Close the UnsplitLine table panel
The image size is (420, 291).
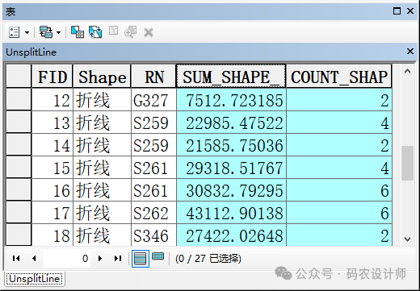(x=410, y=51)
